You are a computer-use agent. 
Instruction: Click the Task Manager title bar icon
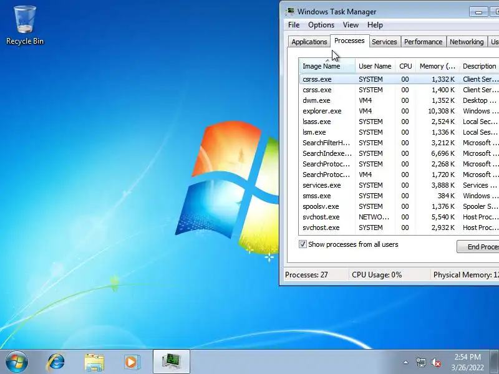point(289,11)
